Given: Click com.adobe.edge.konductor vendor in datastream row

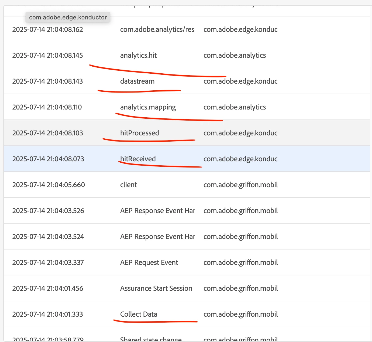Looking at the screenshot, I should click(x=241, y=81).
